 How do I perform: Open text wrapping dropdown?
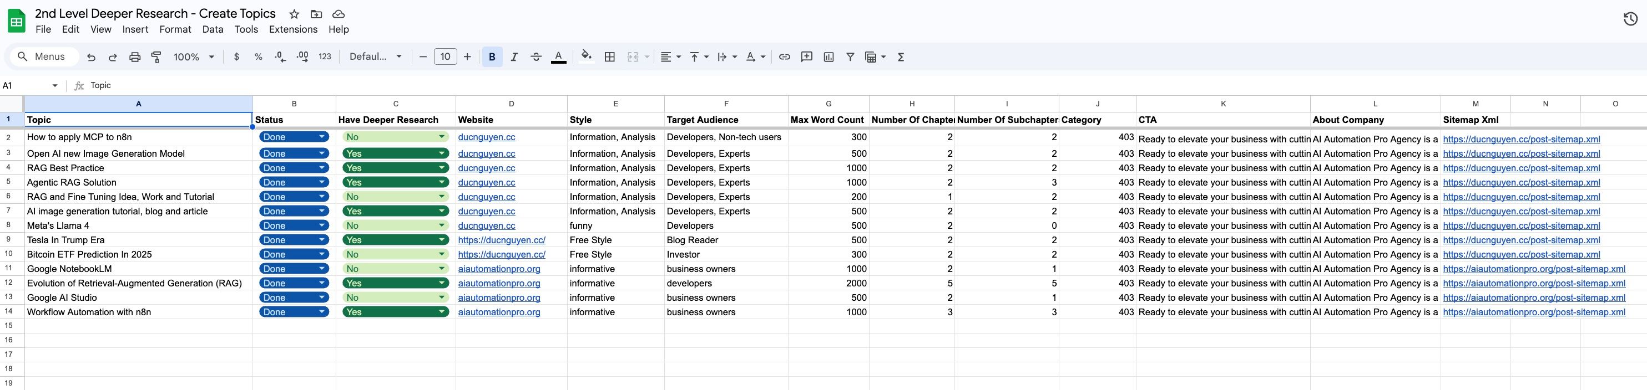pos(727,57)
